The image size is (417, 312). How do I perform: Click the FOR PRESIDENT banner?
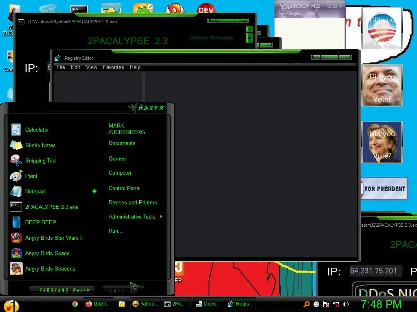tap(384, 188)
